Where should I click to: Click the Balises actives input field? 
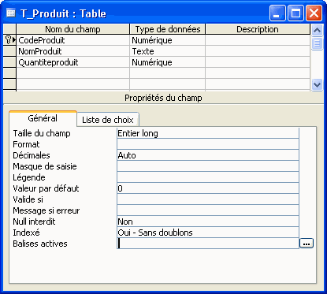(x=208, y=244)
